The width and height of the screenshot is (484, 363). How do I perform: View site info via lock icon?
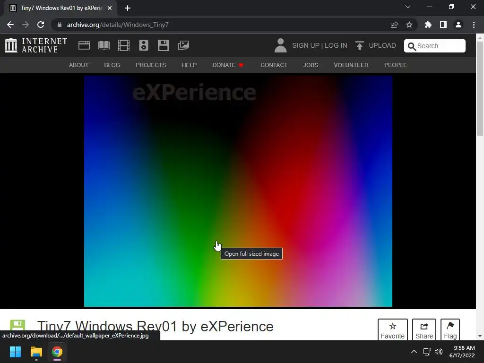click(60, 25)
